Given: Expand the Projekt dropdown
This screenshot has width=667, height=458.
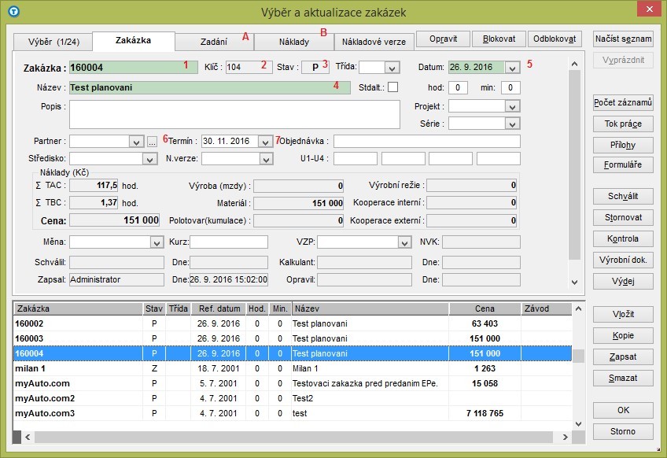Looking at the screenshot, I should 512,106.
